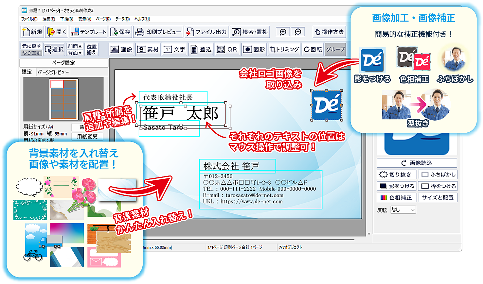483x284 pixels.
Task: Select the 株式会社 笹戸 company text
Action: (238, 166)
